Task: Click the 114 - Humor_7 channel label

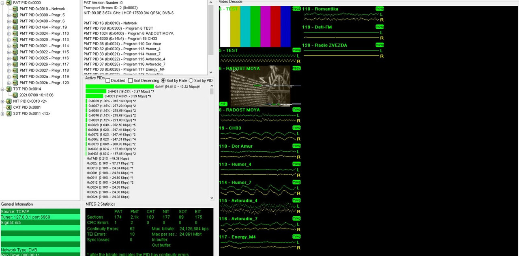Action: (x=235, y=183)
